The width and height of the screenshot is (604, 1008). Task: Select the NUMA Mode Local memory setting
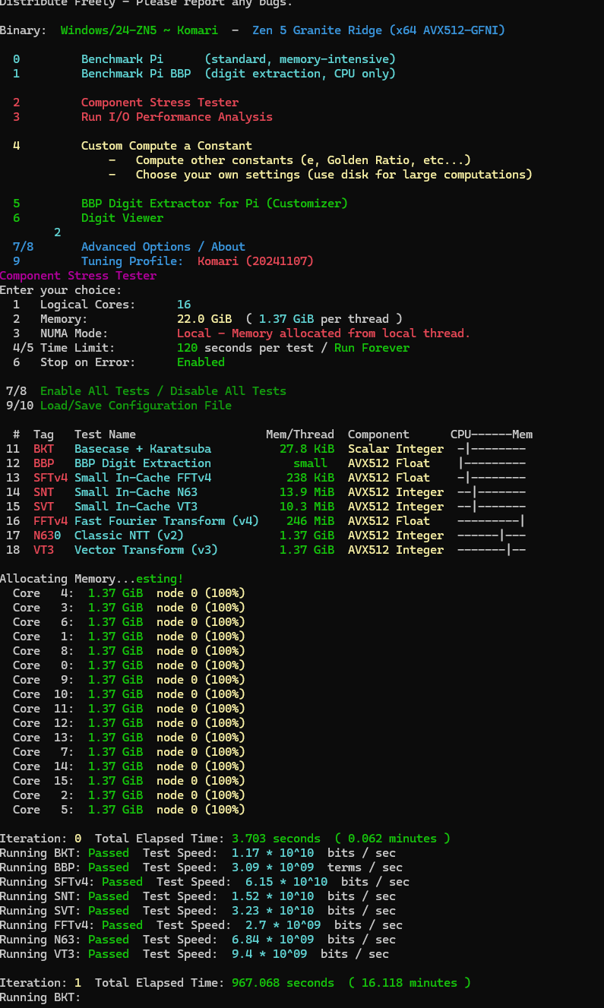(323, 333)
